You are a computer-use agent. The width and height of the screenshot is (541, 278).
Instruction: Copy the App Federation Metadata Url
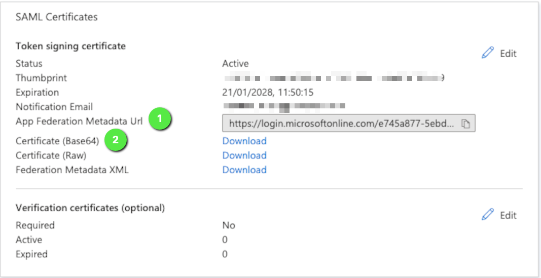tap(465, 124)
